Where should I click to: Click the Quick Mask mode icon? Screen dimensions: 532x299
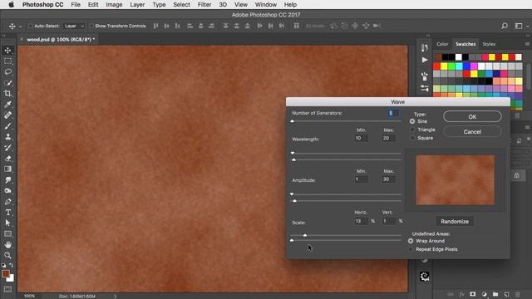(7, 289)
